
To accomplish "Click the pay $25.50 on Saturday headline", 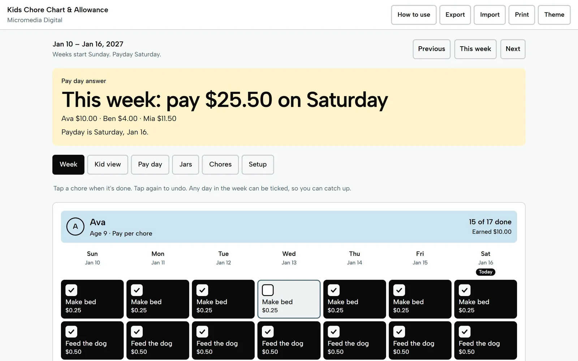I will click(225, 100).
